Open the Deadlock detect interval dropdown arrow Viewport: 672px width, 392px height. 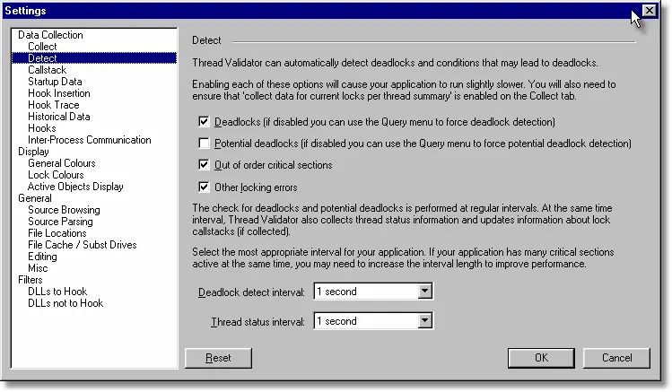click(424, 292)
